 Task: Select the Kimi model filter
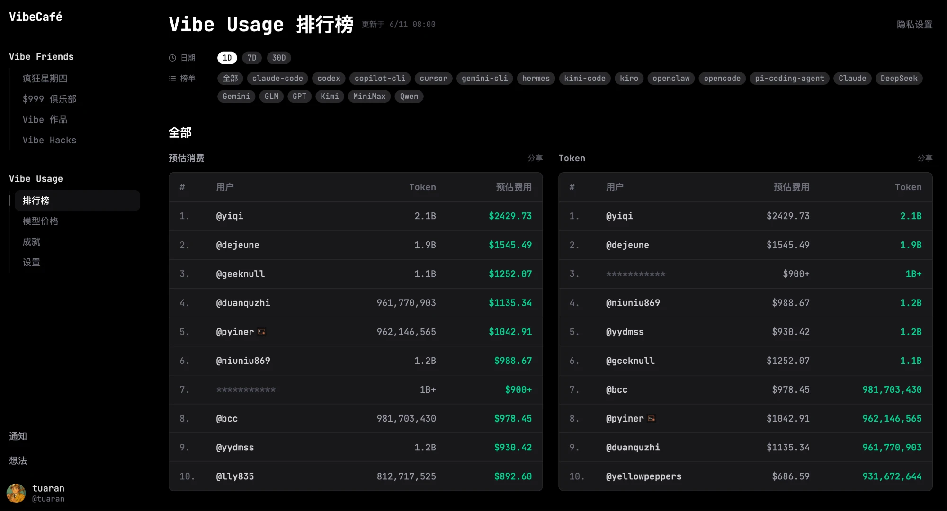tap(330, 97)
